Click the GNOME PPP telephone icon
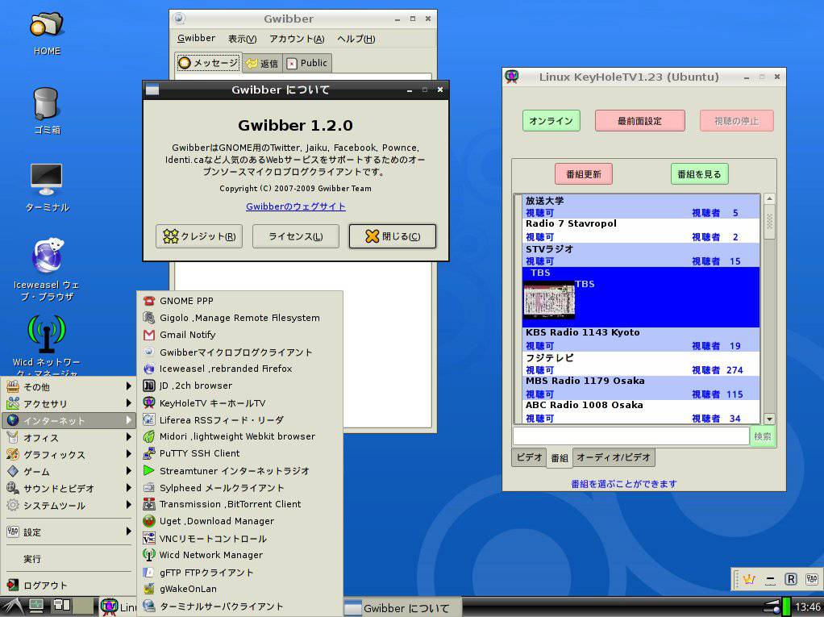This screenshot has width=824, height=617. click(149, 301)
